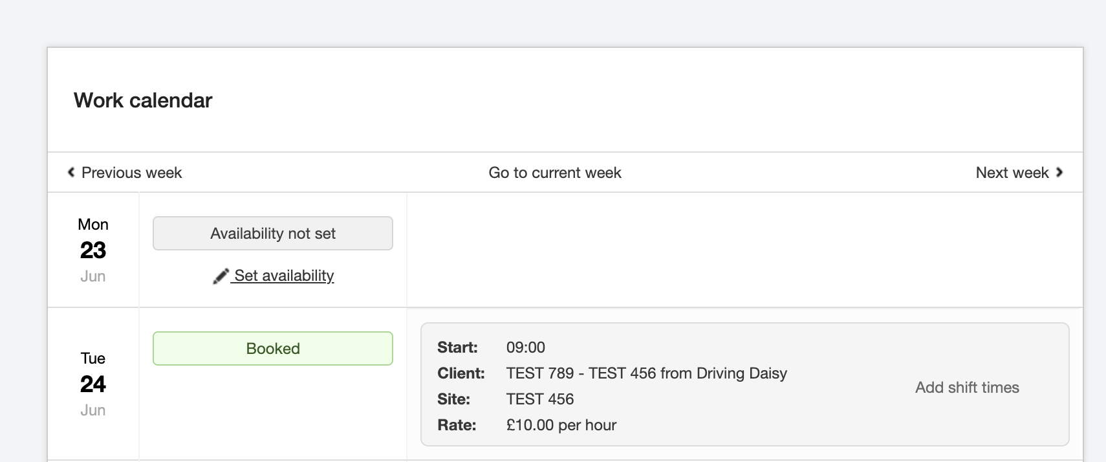Click the TEST 456 site value
1106x462 pixels.
click(539, 399)
